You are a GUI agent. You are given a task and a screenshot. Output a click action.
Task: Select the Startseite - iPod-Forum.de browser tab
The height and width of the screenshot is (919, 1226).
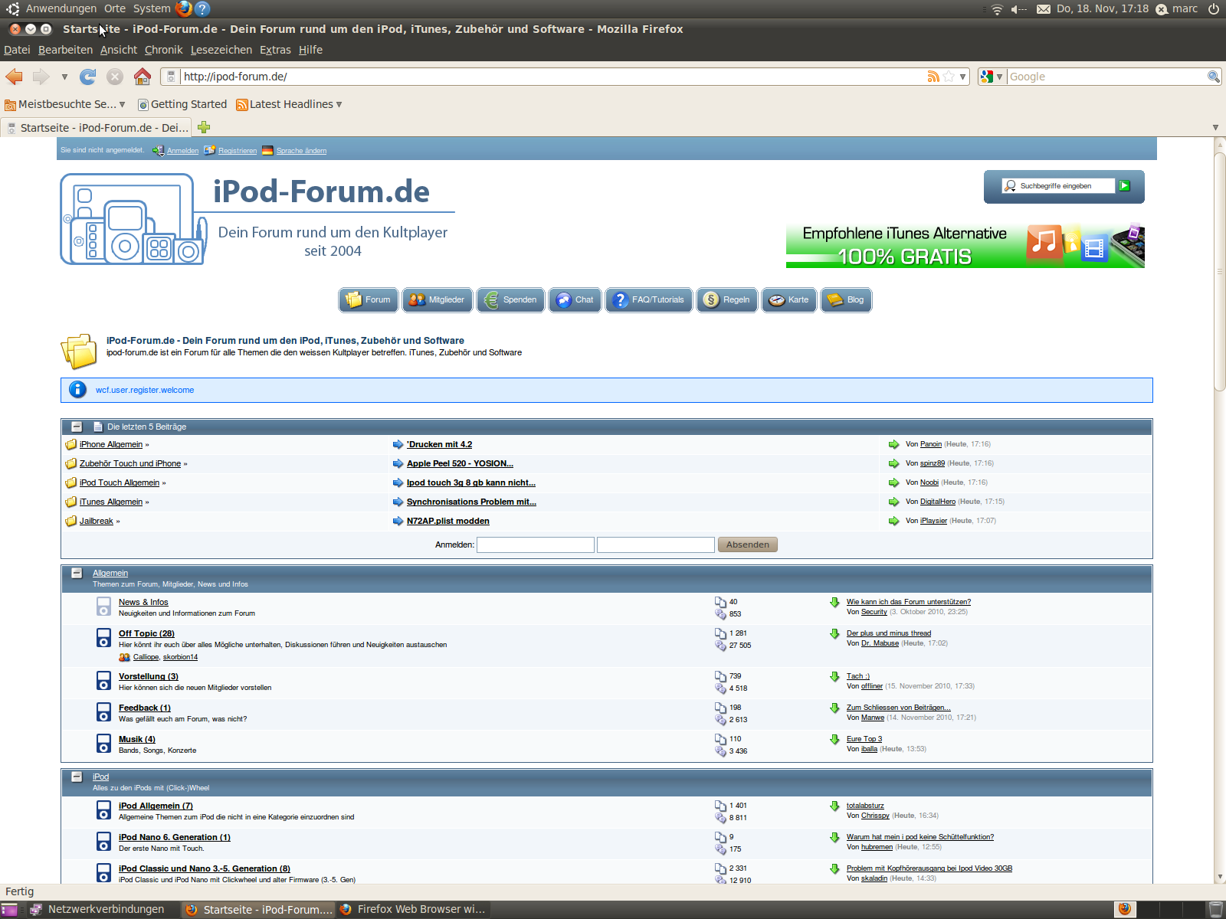(x=97, y=128)
